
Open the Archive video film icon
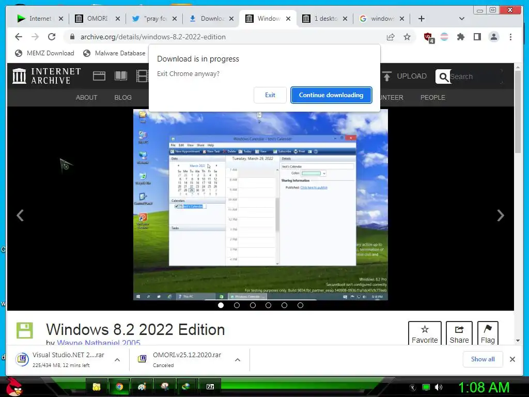pyautogui.click(x=142, y=76)
